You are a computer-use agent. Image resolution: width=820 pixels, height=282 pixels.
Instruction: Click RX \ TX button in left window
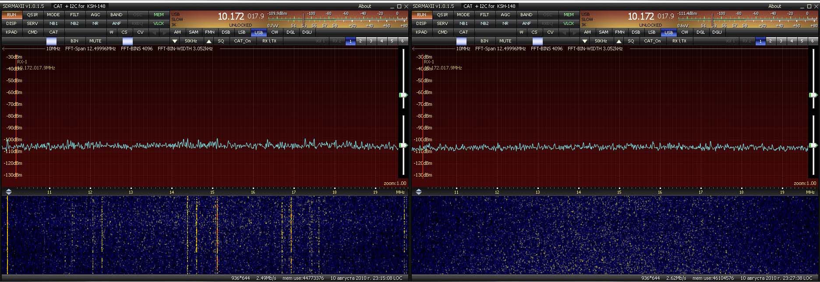(x=269, y=41)
